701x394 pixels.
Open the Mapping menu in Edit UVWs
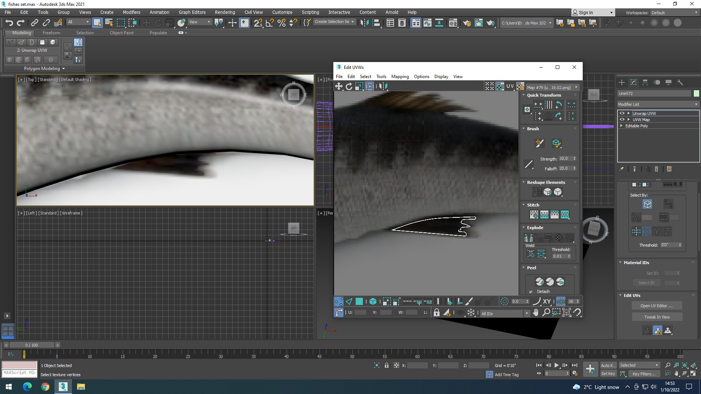click(x=400, y=77)
